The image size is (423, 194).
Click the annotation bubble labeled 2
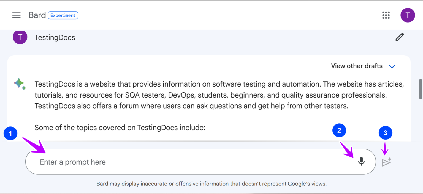click(x=339, y=130)
